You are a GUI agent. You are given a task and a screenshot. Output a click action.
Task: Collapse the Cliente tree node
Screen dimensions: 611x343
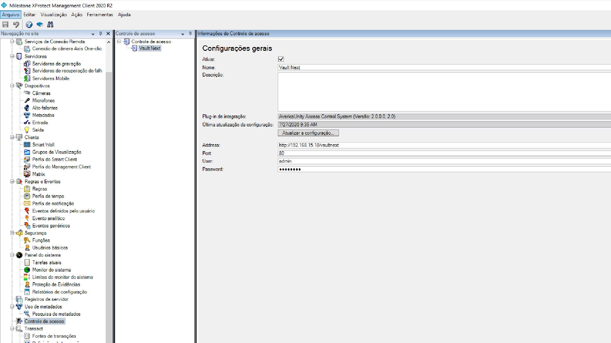coord(12,137)
